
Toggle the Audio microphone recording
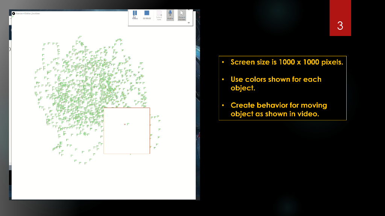(x=170, y=15)
